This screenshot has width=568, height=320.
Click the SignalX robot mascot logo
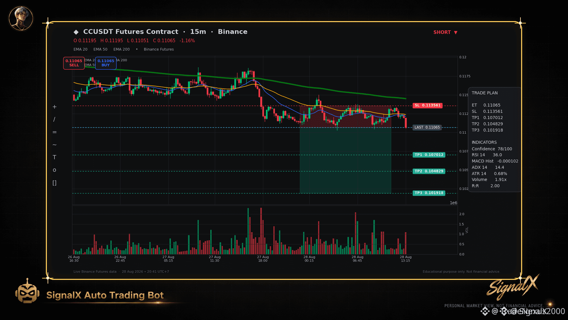pyautogui.click(x=27, y=291)
